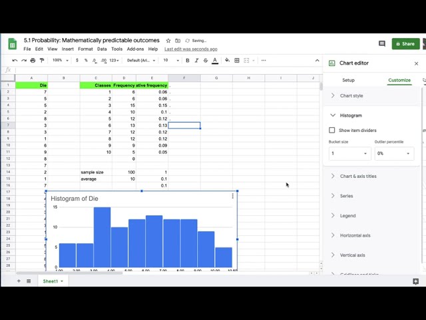Viewport: 426px width, 320px height.
Task: Toggle italic formatting
Action: [x=196, y=61]
